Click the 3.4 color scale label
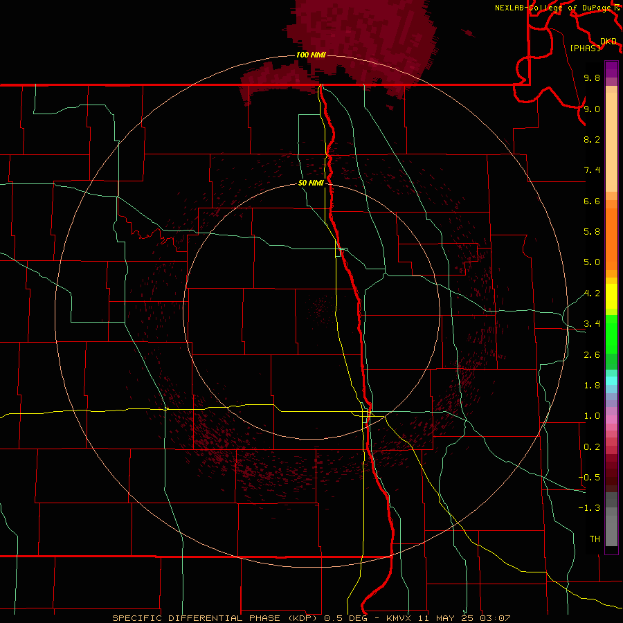The width and height of the screenshot is (623, 623). click(x=592, y=324)
